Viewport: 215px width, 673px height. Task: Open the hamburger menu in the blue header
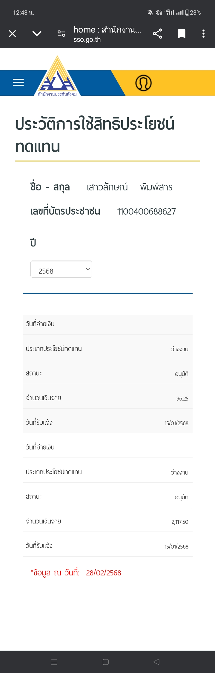point(18,82)
